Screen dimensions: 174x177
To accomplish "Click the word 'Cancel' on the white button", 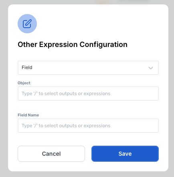I will pos(51,154).
